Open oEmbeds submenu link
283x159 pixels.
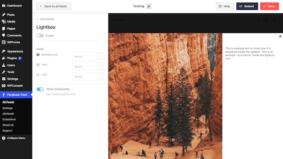[8, 114]
